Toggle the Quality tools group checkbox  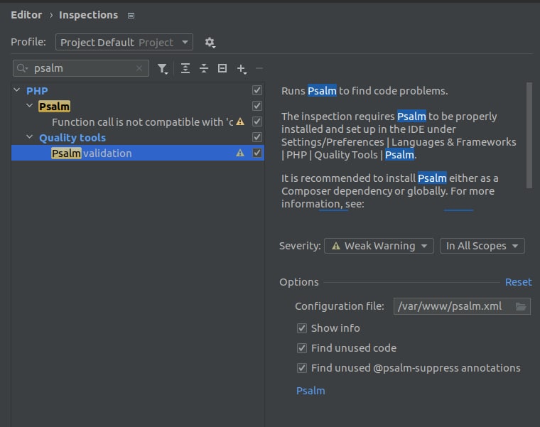pyautogui.click(x=257, y=137)
